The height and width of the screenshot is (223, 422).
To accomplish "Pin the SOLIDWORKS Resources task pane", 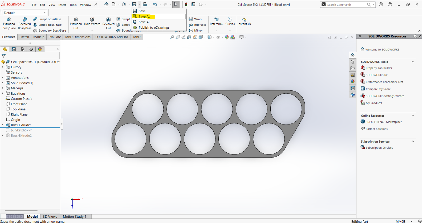I will coord(420,36).
